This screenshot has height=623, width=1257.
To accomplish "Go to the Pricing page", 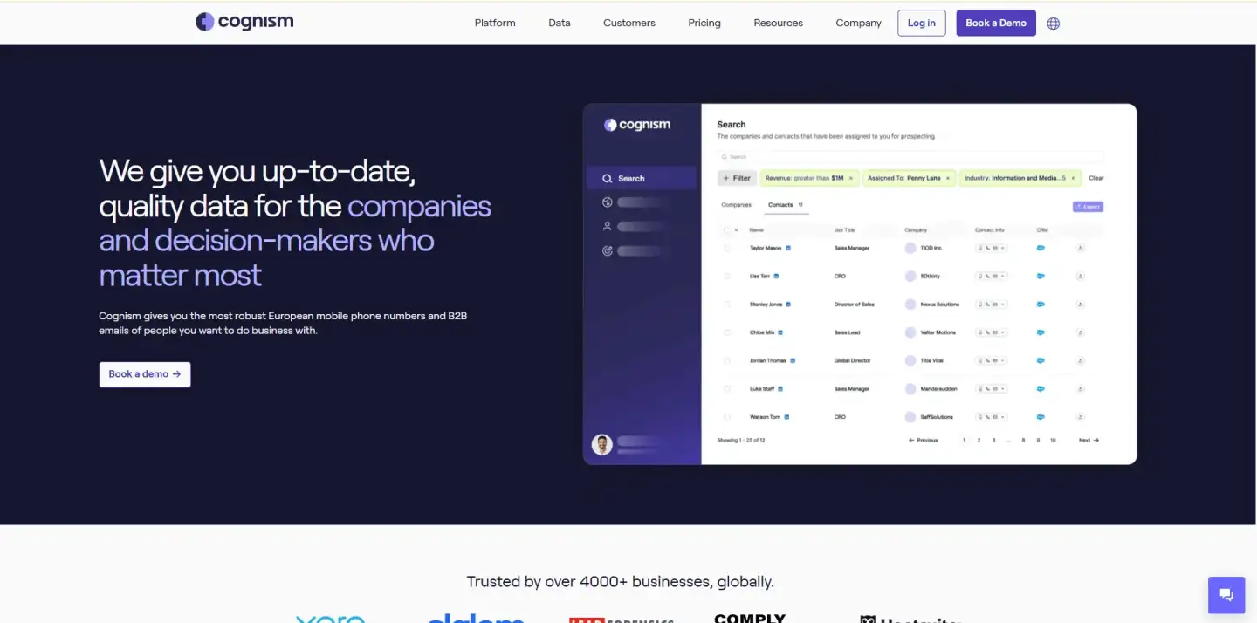I will (704, 23).
